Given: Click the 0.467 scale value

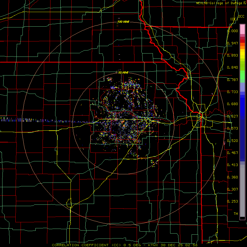Looking at the screenshot, I should [232, 153].
